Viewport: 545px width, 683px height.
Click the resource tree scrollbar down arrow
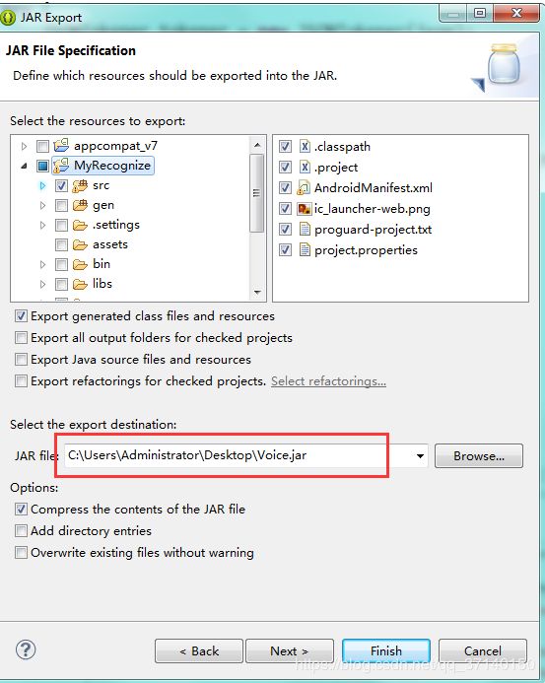point(257,293)
